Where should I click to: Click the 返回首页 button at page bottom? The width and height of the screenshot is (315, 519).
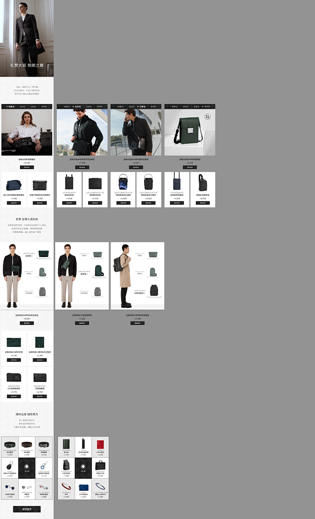pos(27,509)
